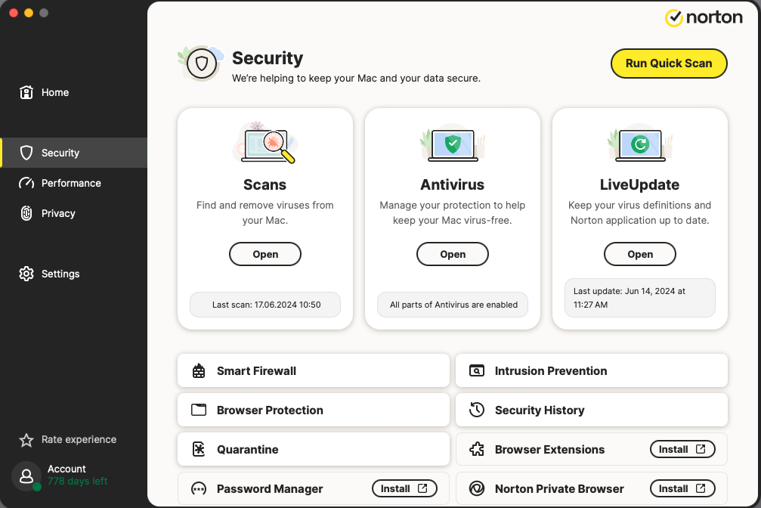Switch to the Security sidebar tab
Viewport: 761px width, 508px height.
(60, 153)
